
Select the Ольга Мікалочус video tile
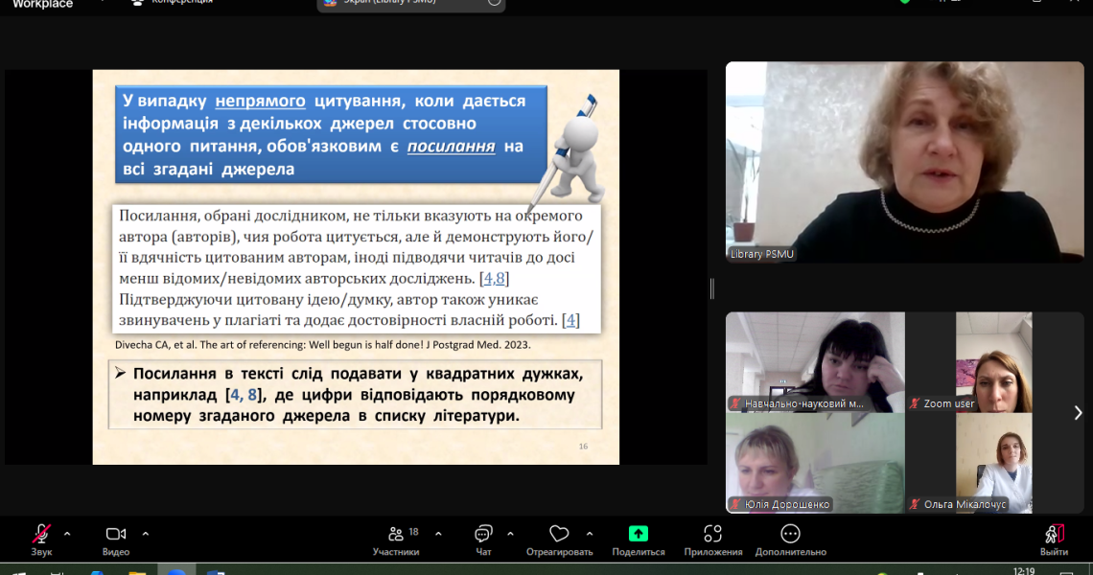pyautogui.click(x=994, y=464)
